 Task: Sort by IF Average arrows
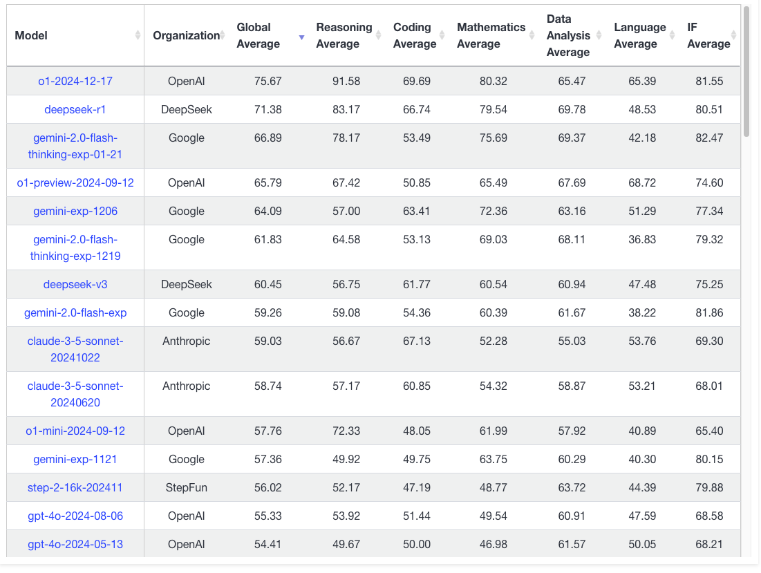(x=734, y=35)
